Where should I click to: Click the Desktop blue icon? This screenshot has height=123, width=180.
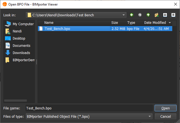pos(8,38)
